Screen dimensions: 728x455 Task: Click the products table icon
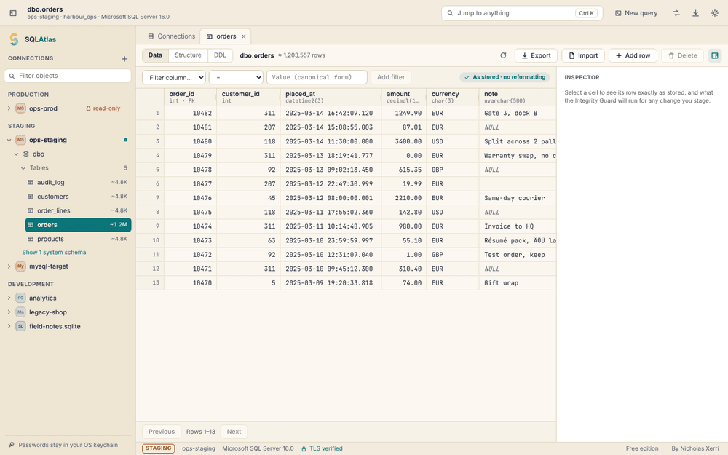[31, 239]
